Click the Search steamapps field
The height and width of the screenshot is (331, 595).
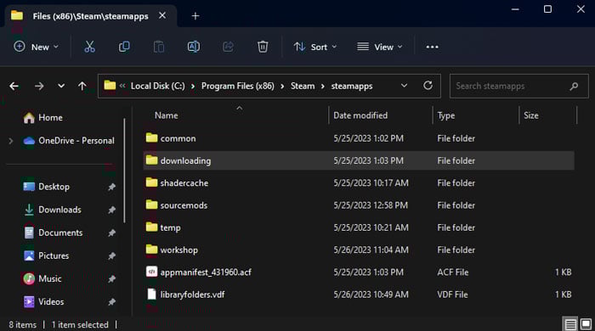518,86
